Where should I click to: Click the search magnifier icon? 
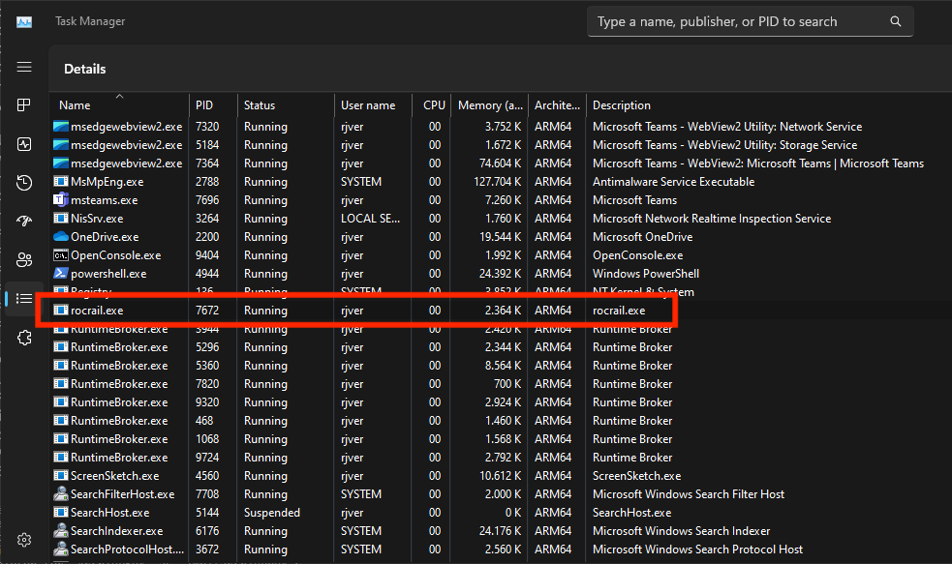896,21
